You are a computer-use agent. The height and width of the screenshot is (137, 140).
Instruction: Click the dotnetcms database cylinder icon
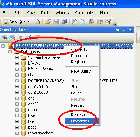[x=24, y=110]
